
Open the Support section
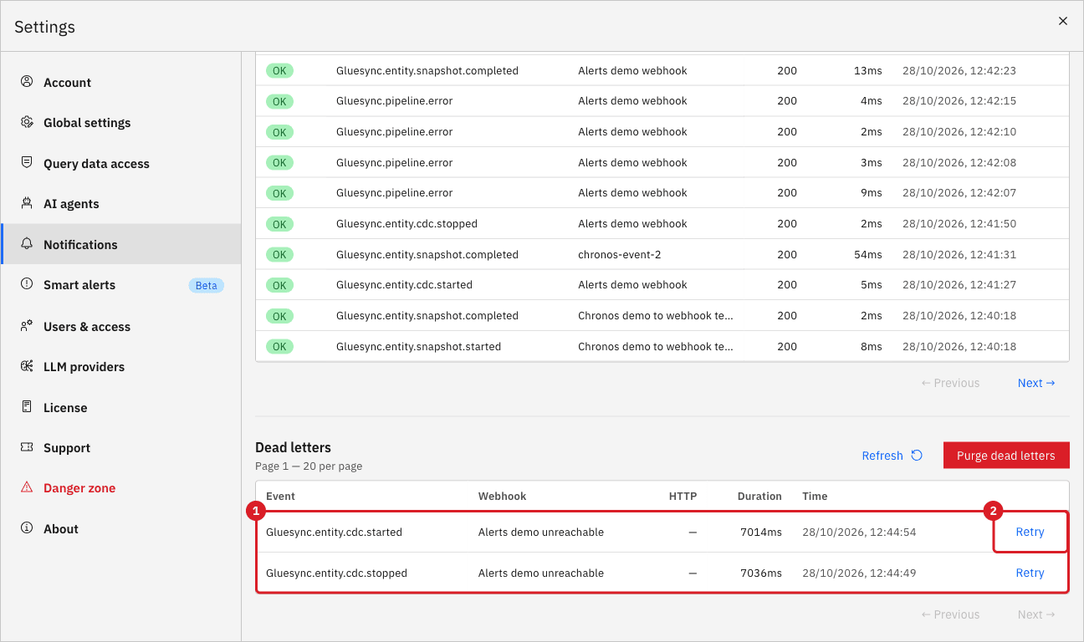click(x=121, y=447)
